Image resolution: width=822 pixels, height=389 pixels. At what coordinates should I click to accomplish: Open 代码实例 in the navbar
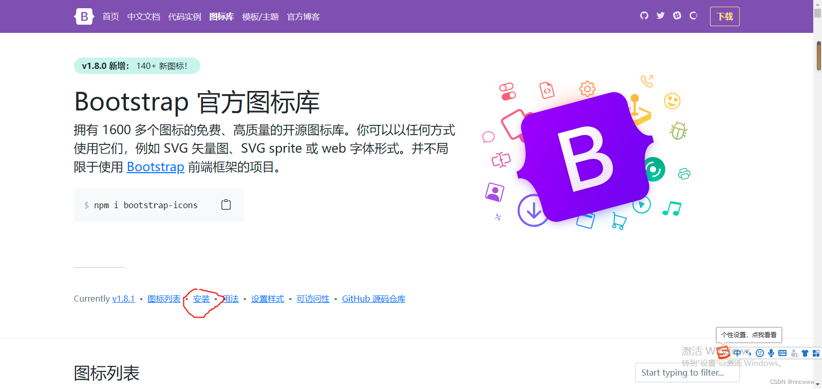click(x=184, y=16)
